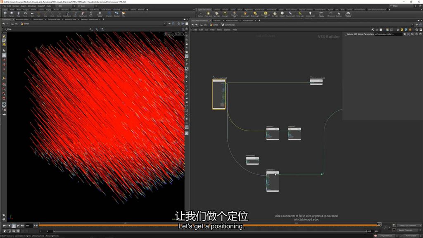Select the Spray Paint shelf tool

click(83, 14)
